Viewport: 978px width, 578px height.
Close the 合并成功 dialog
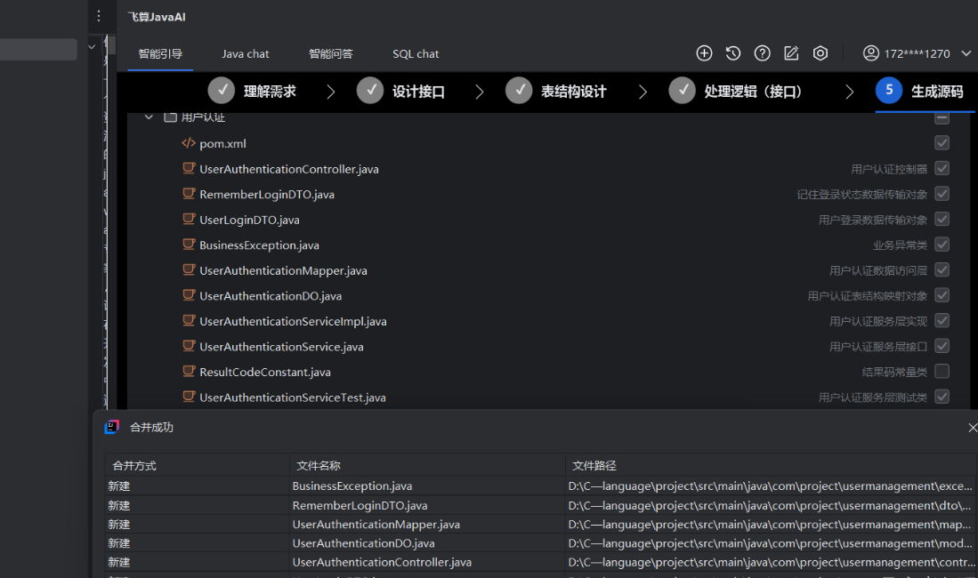click(972, 428)
